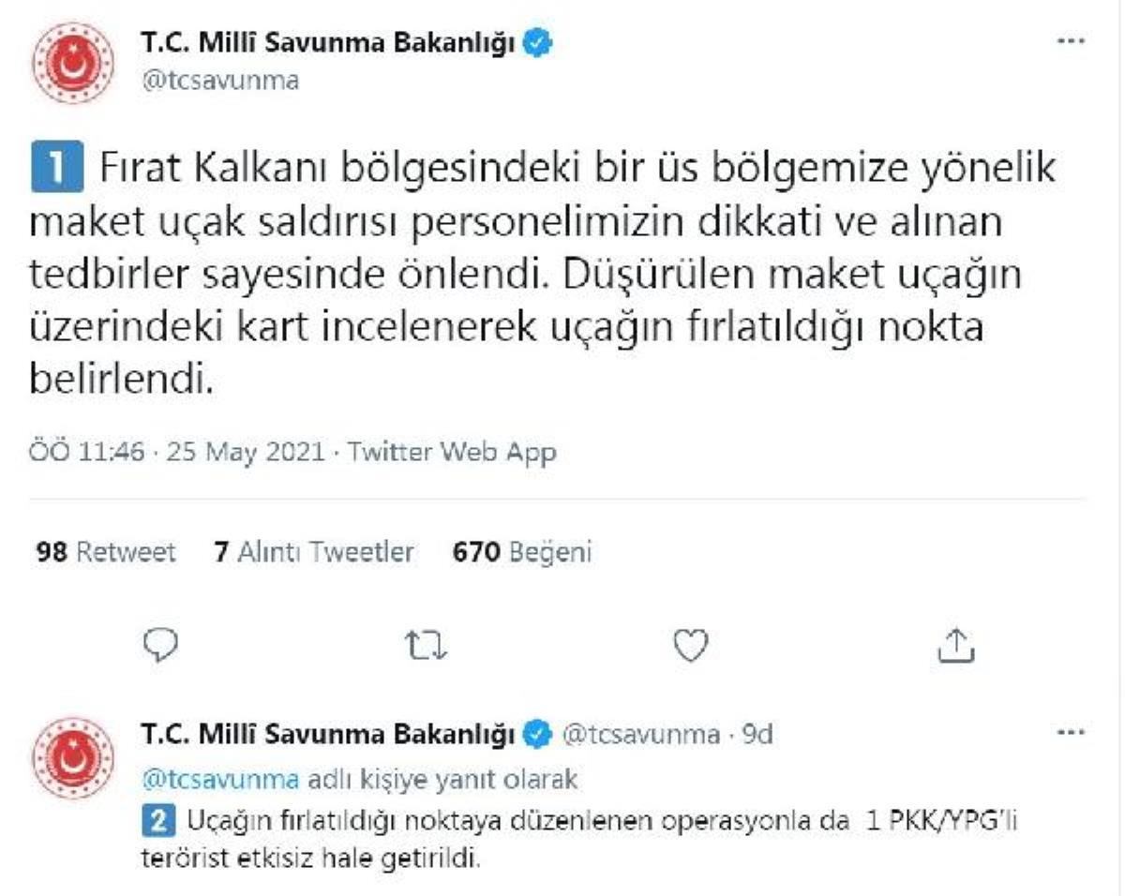View the 98 Retweet list
This screenshot has height=896, width=1125.
tap(105, 552)
